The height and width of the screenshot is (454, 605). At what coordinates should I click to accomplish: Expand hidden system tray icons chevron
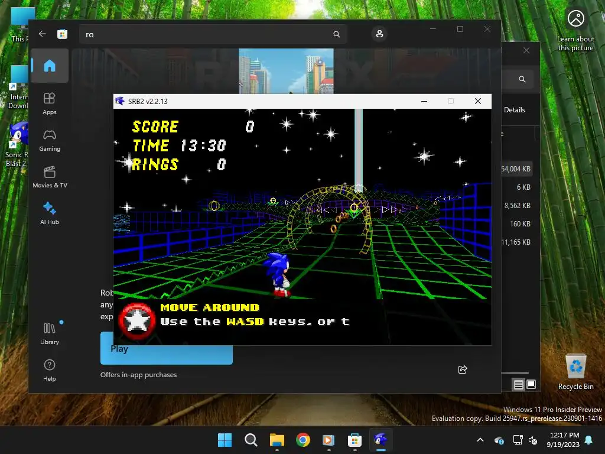(x=480, y=440)
